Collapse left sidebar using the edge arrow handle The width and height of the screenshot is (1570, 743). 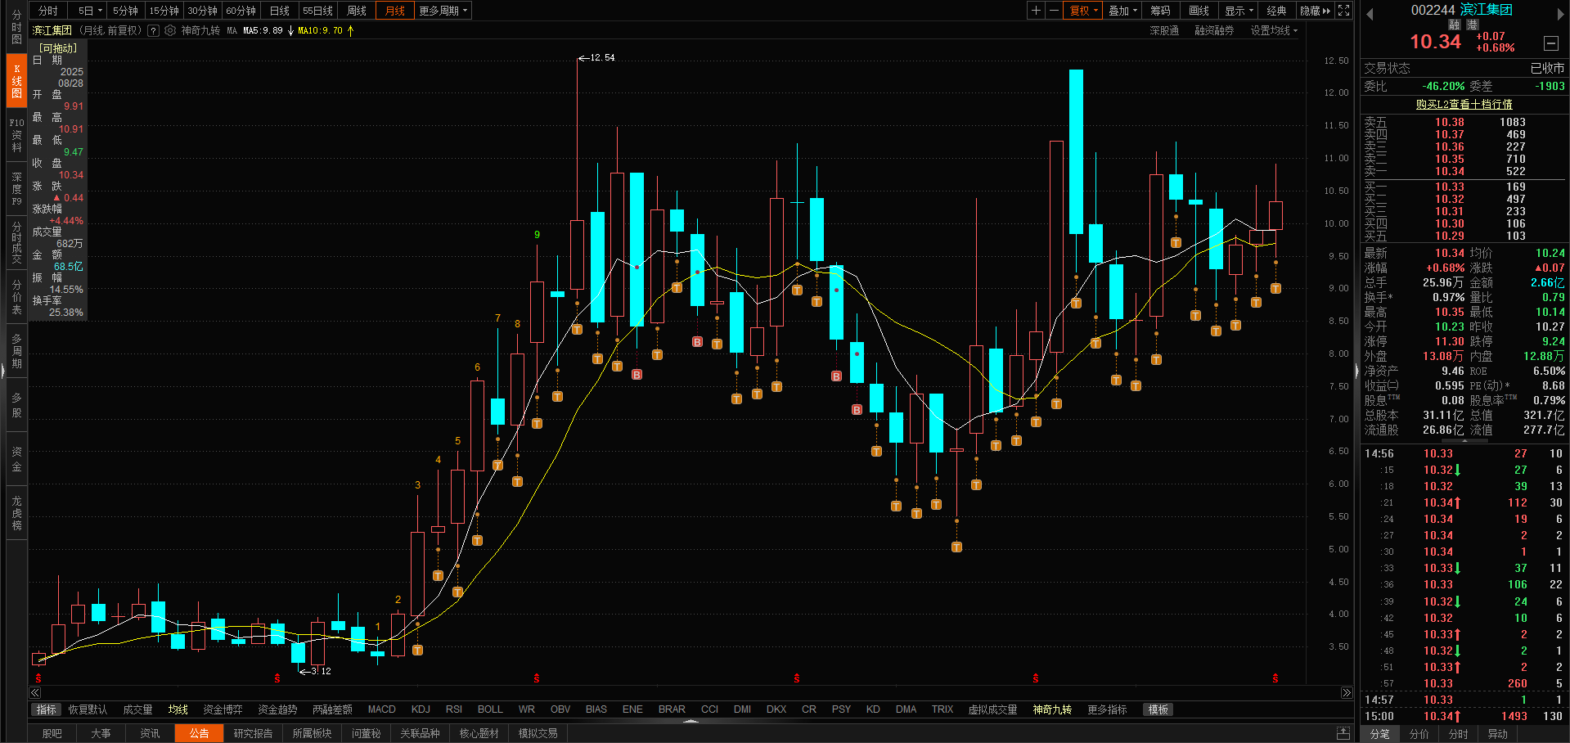click(x=2, y=371)
